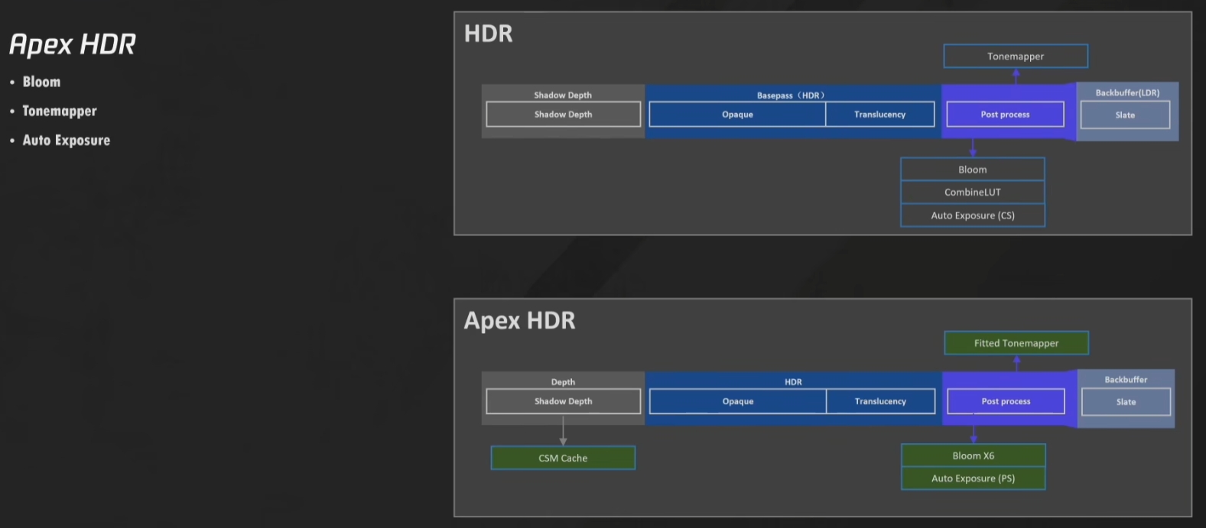The width and height of the screenshot is (1206, 528).
Task: Click the green CSM Cache box
Action: [x=563, y=458]
